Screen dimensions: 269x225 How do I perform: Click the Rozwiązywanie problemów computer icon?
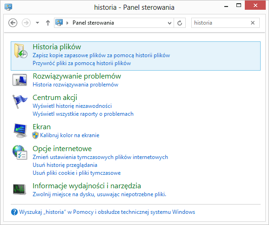click(20, 80)
